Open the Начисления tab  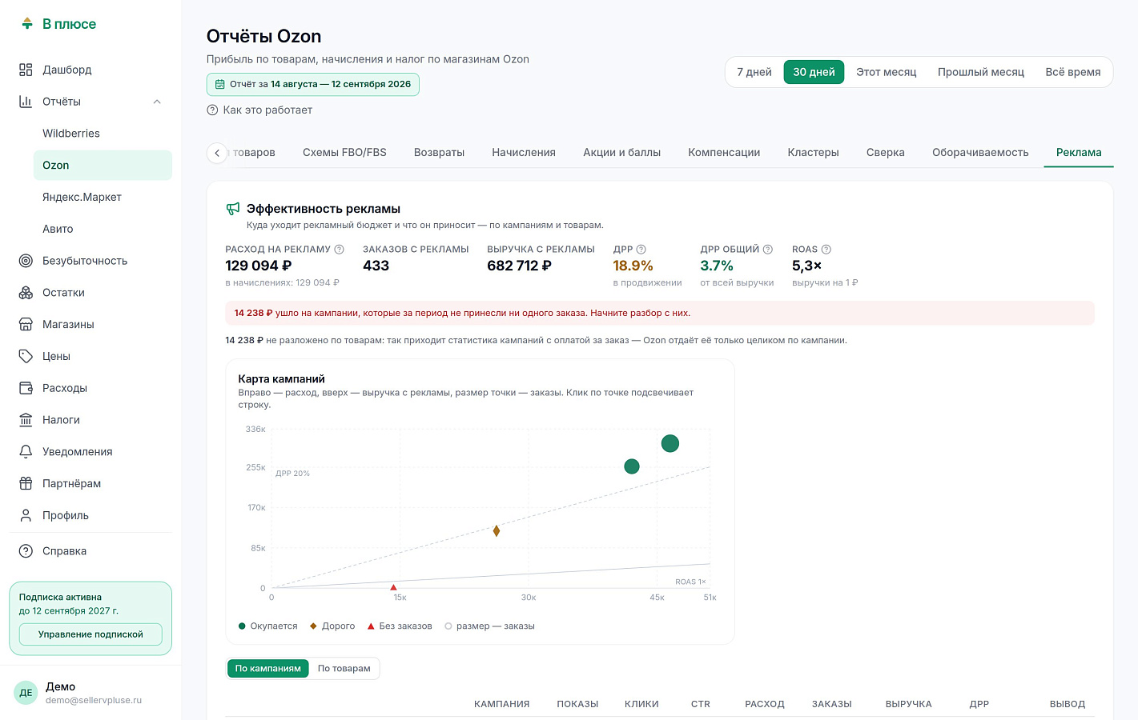[x=524, y=153]
